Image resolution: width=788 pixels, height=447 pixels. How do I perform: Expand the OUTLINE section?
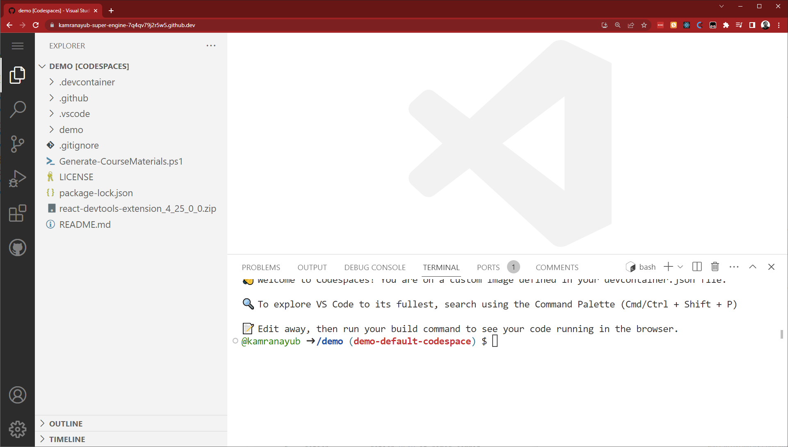click(x=66, y=424)
